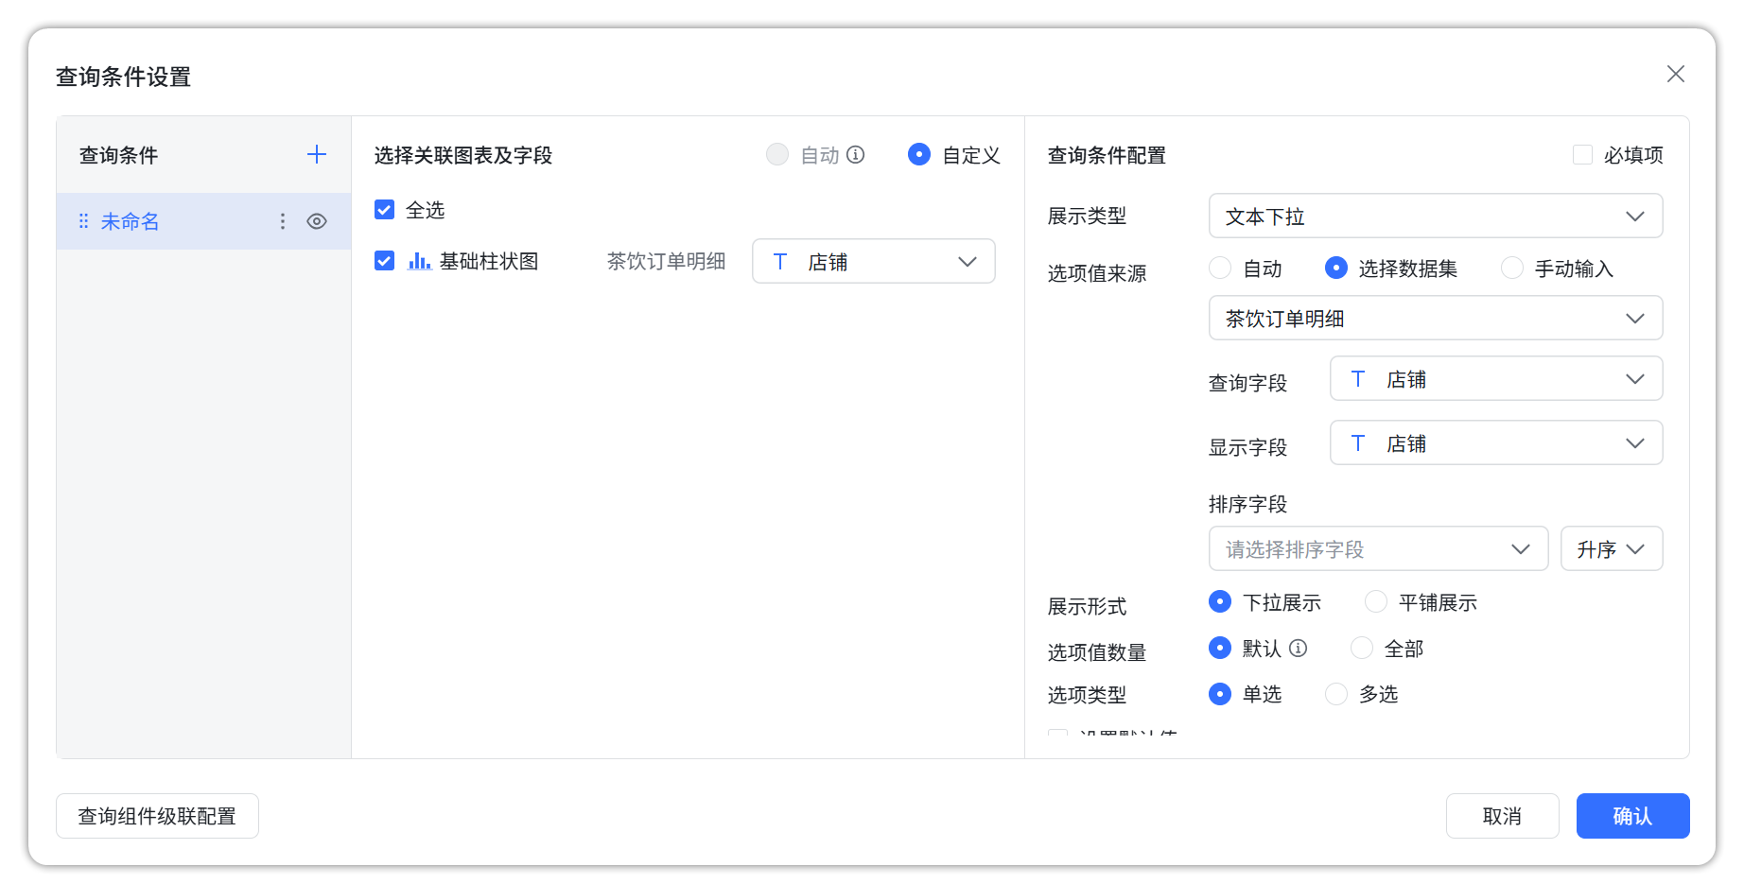The image size is (1744, 884).
Task: Click the 茶饮订单明细 label beside 基础柱状图
Action: (x=666, y=261)
